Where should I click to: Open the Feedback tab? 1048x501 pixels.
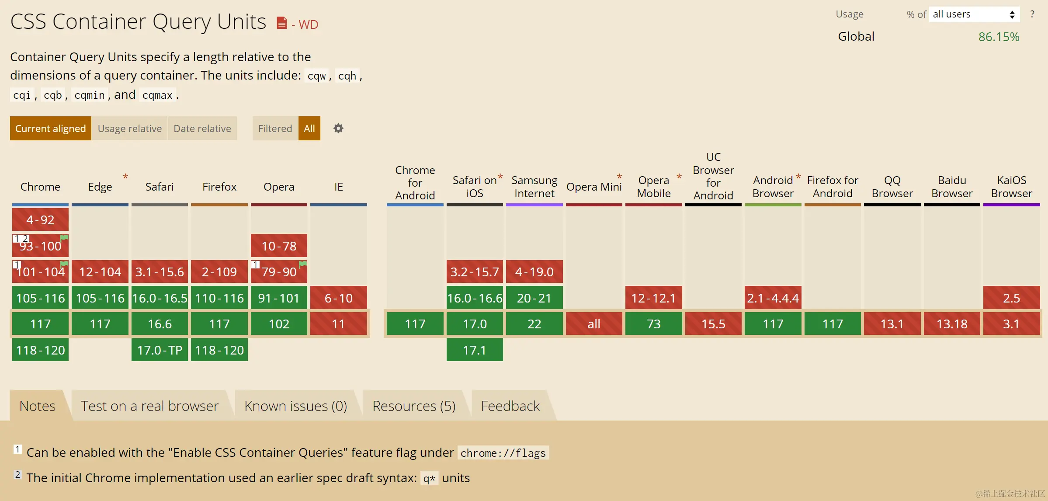(510, 406)
